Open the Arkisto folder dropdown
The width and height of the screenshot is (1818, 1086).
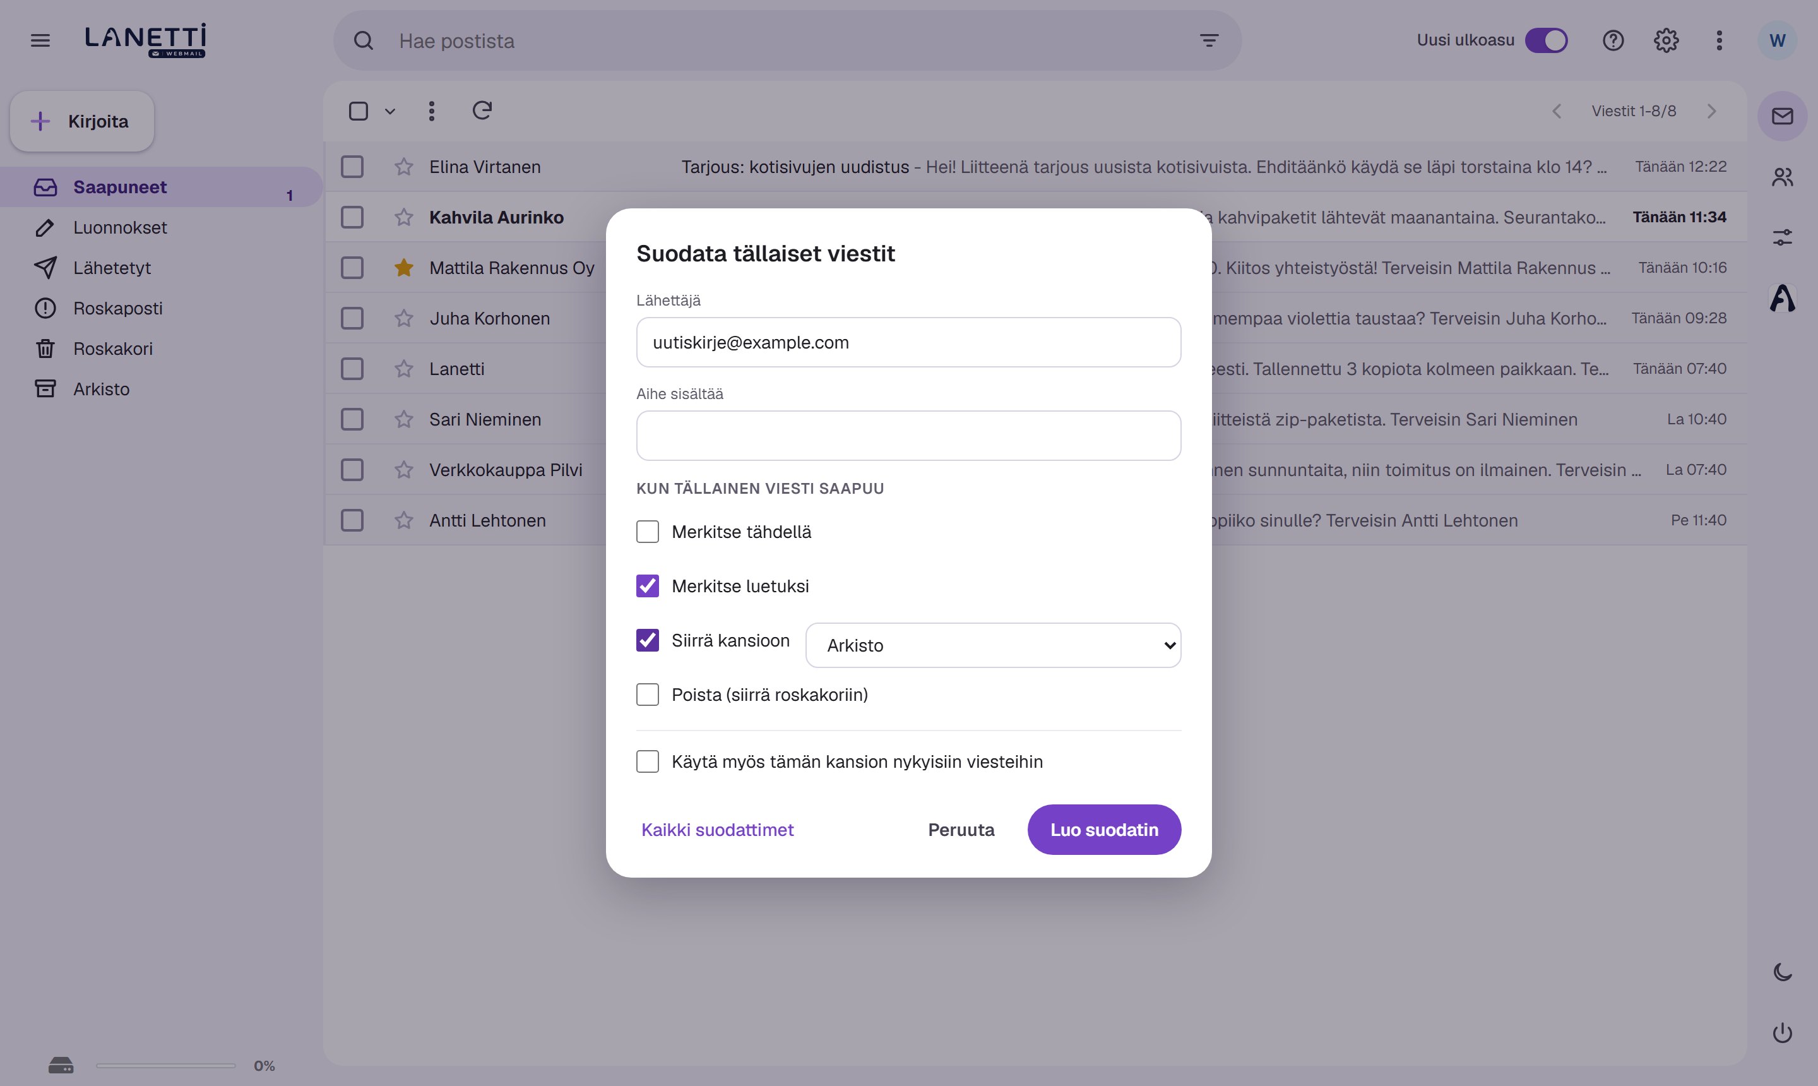click(x=993, y=645)
